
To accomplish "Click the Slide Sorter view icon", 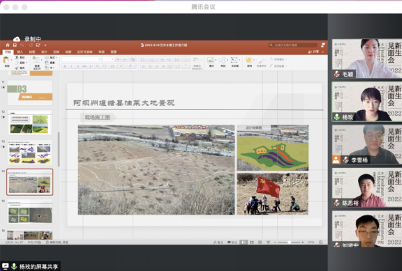I will 252,242.
